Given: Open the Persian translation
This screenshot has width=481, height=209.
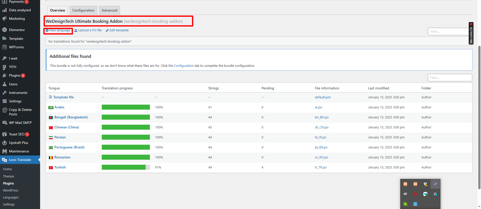Looking at the screenshot, I should click(x=60, y=137).
